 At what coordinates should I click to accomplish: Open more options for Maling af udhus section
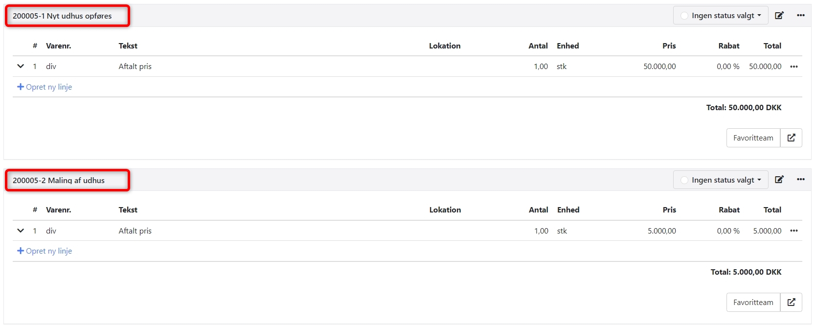(800, 180)
